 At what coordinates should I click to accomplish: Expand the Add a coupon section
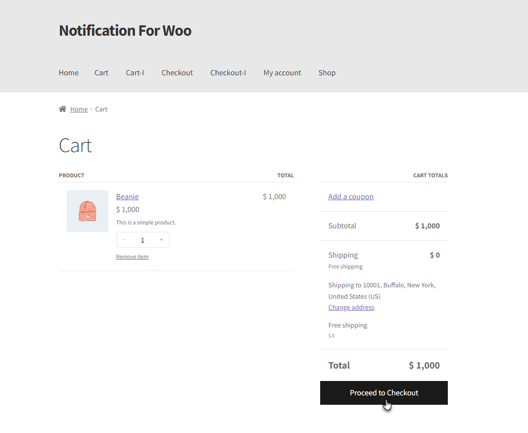pyautogui.click(x=351, y=197)
